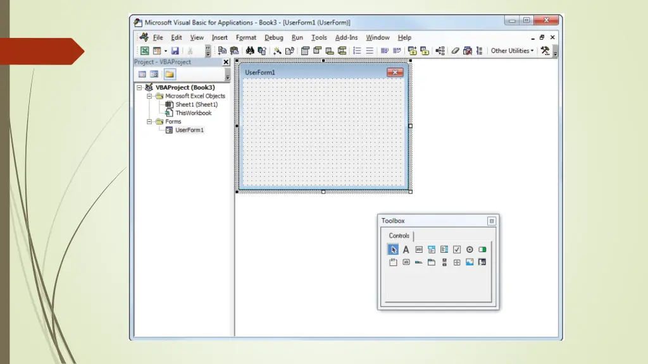Pick the Label control in Toolbox
This screenshot has height=364, width=648.
pyautogui.click(x=406, y=249)
